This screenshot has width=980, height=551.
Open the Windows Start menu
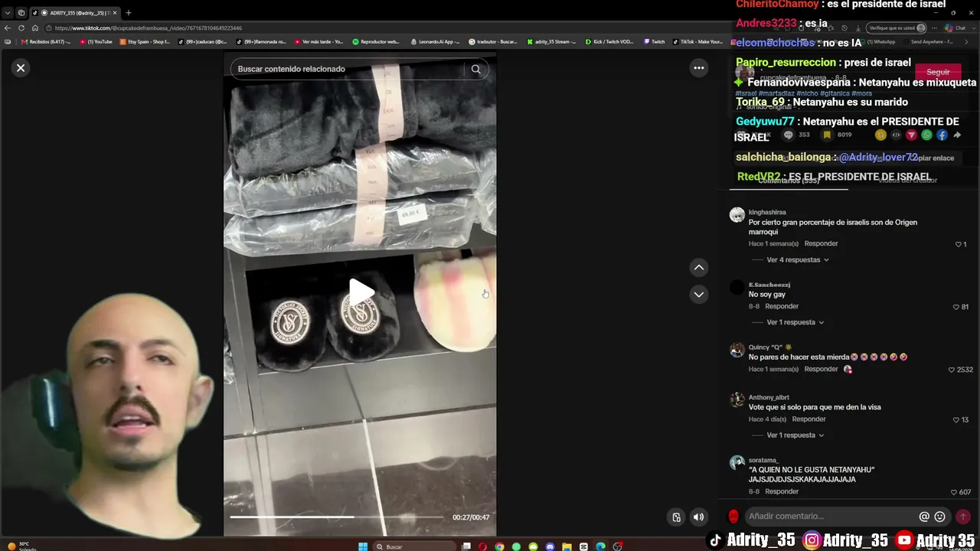363,546
